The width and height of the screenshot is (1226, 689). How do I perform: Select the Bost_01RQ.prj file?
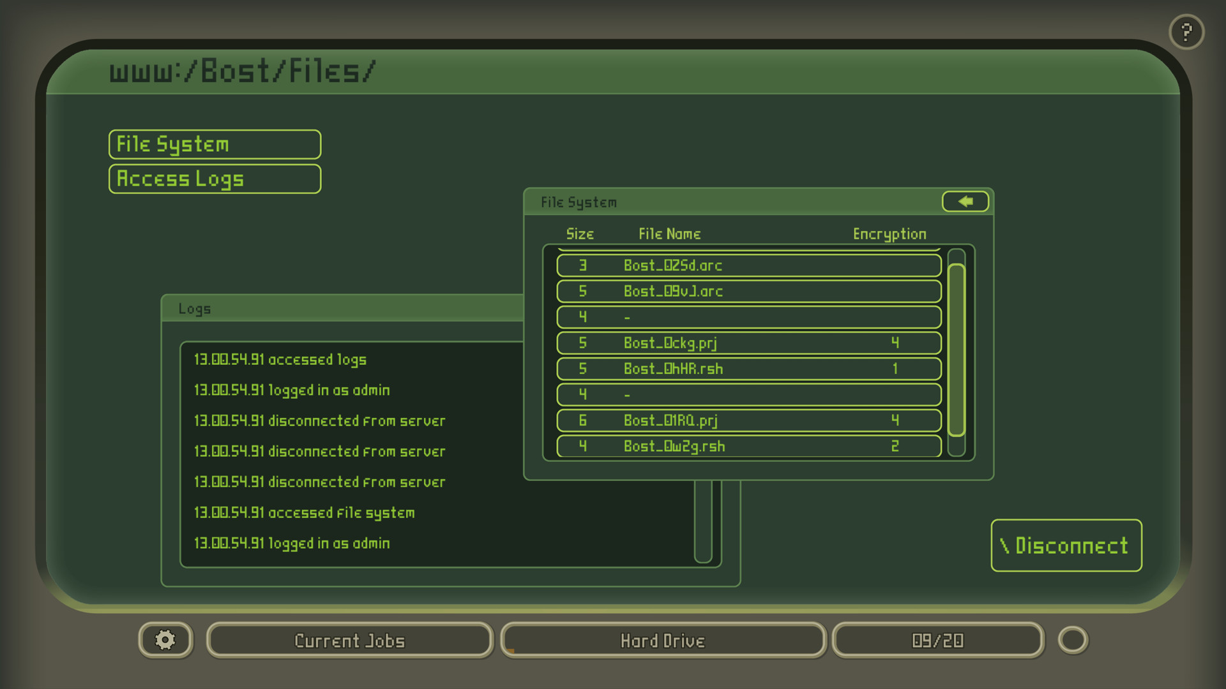click(748, 420)
